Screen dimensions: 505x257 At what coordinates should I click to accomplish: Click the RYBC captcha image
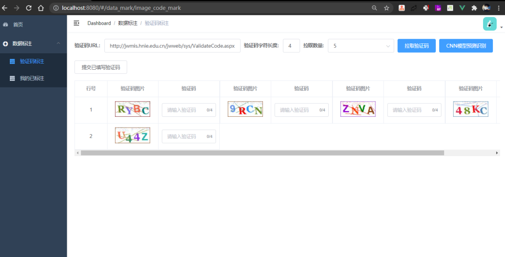pos(132,109)
